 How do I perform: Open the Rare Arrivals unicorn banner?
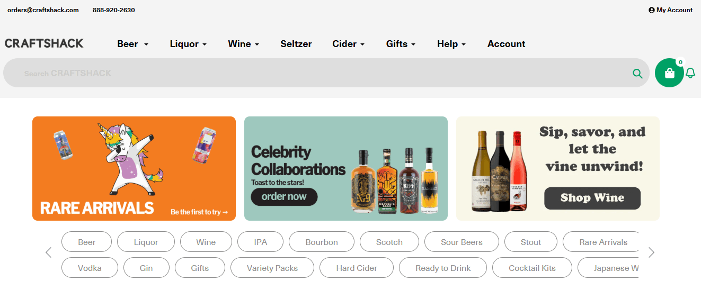click(134, 168)
